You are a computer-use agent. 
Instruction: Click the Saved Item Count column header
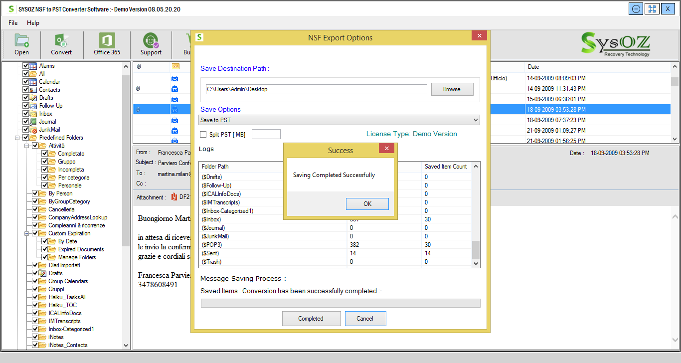pyautogui.click(x=446, y=167)
